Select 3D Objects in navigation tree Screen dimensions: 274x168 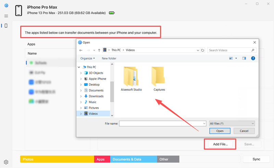click(96, 73)
